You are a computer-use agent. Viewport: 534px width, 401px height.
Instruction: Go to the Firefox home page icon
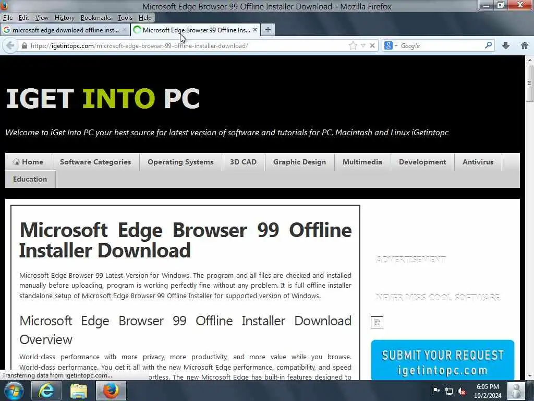click(525, 45)
